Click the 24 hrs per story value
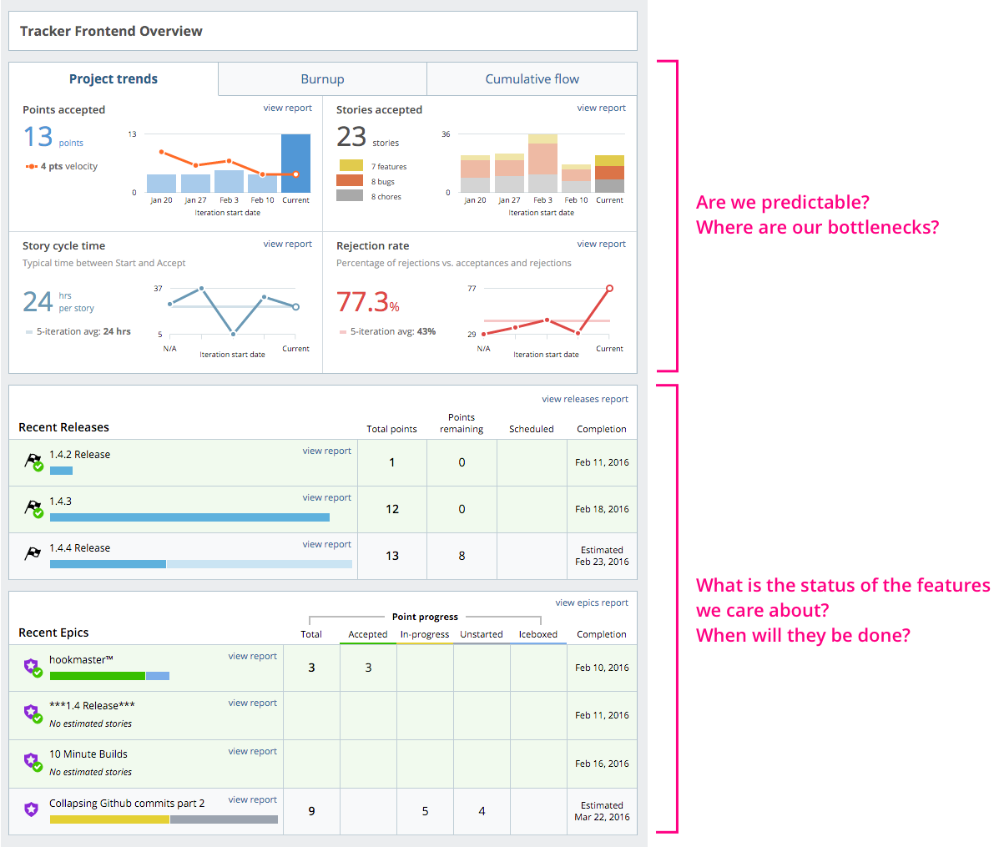 38,301
